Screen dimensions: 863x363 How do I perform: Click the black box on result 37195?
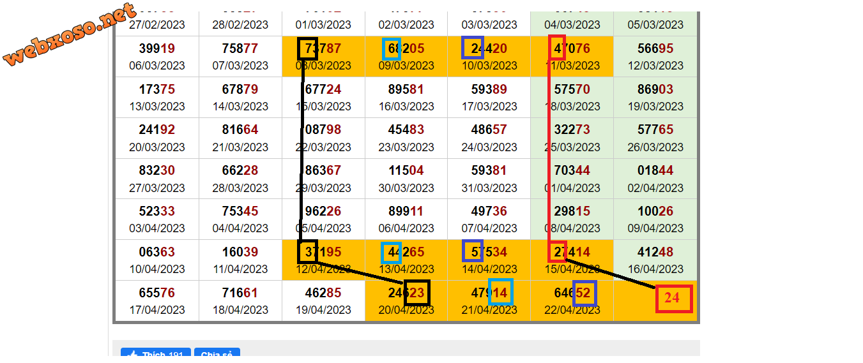pyautogui.click(x=307, y=252)
